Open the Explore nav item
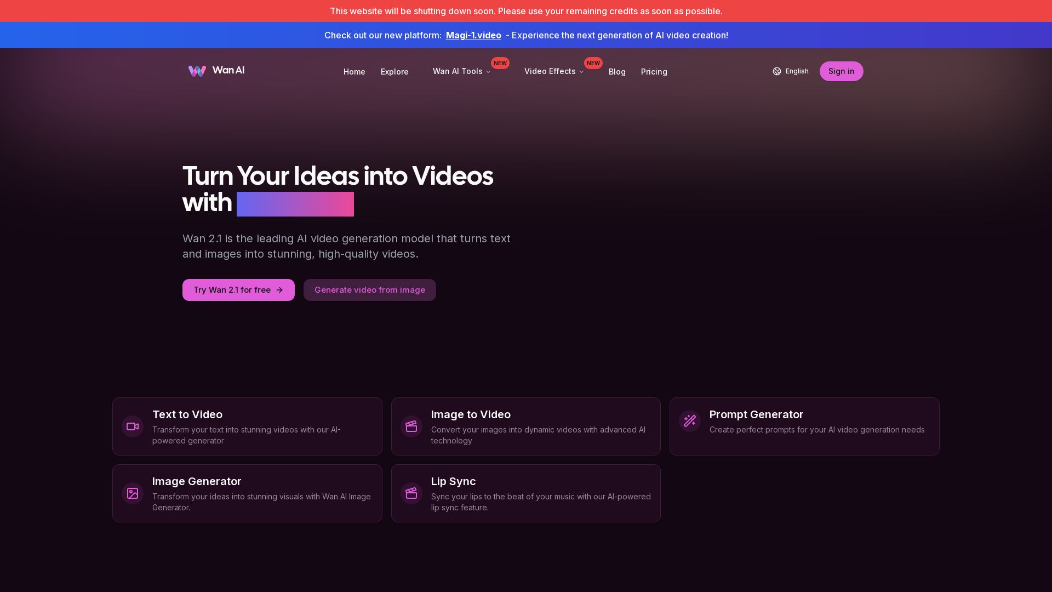The image size is (1052, 592). click(x=395, y=72)
